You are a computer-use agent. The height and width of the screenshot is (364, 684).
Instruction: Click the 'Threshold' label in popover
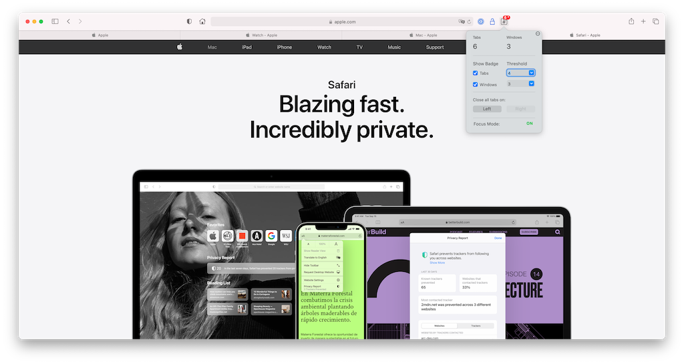pos(517,63)
